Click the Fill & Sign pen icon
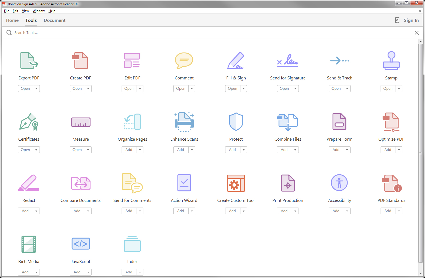This screenshot has height=278, width=425. (236, 60)
